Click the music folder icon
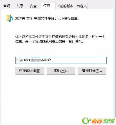 [x=9, y=18]
